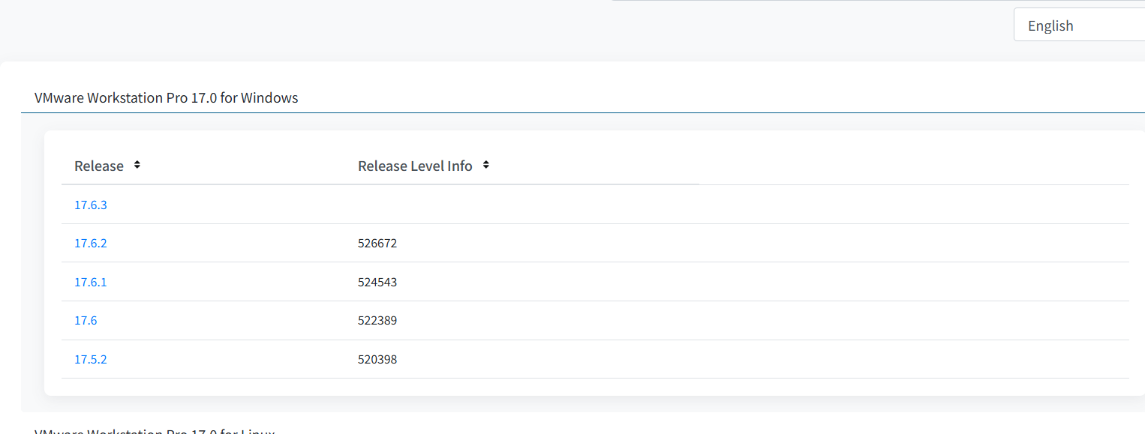
Task: Select build number 524543
Action: pos(377,283)
